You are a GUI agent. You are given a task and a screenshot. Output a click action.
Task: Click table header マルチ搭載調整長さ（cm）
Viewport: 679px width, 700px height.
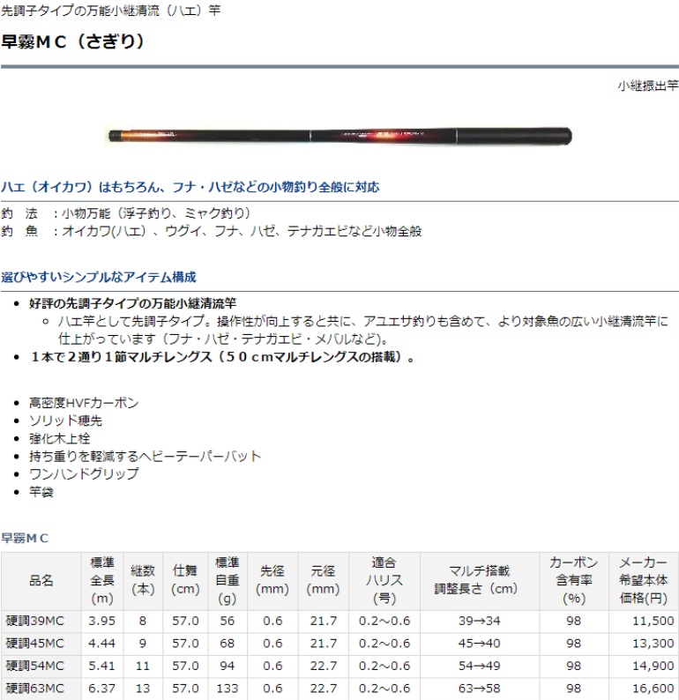[x=480, y=580]
